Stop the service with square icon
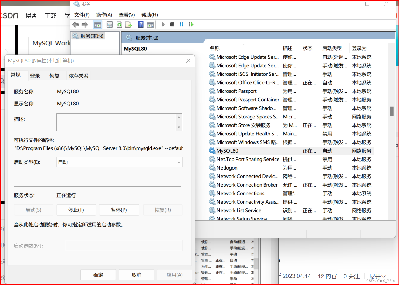The image size is (399, 285). [172, 25]
